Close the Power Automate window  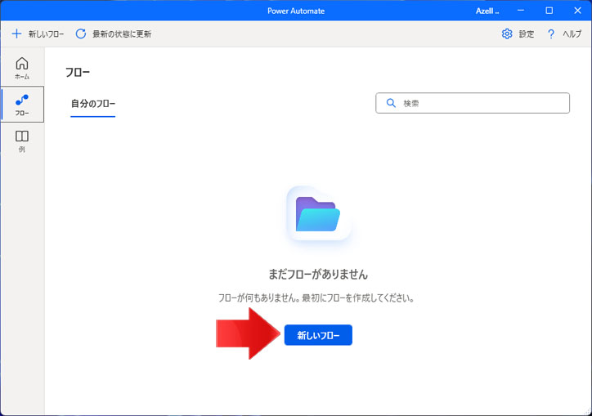tap(576, 11)
